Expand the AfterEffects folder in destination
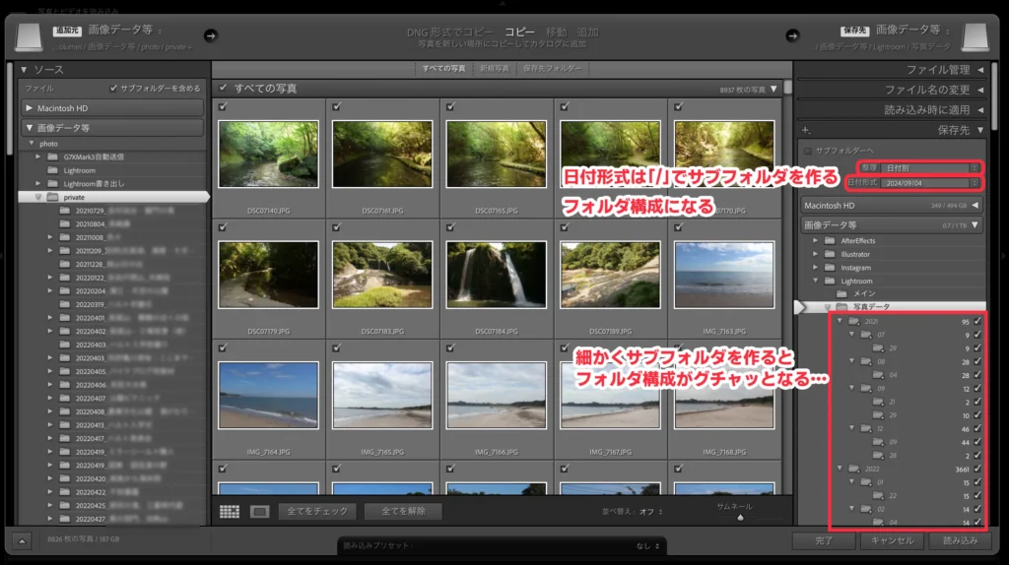 point(815,241)
